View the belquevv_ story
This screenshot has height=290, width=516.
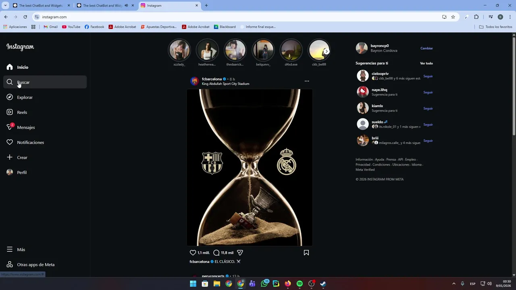[263, 50]
